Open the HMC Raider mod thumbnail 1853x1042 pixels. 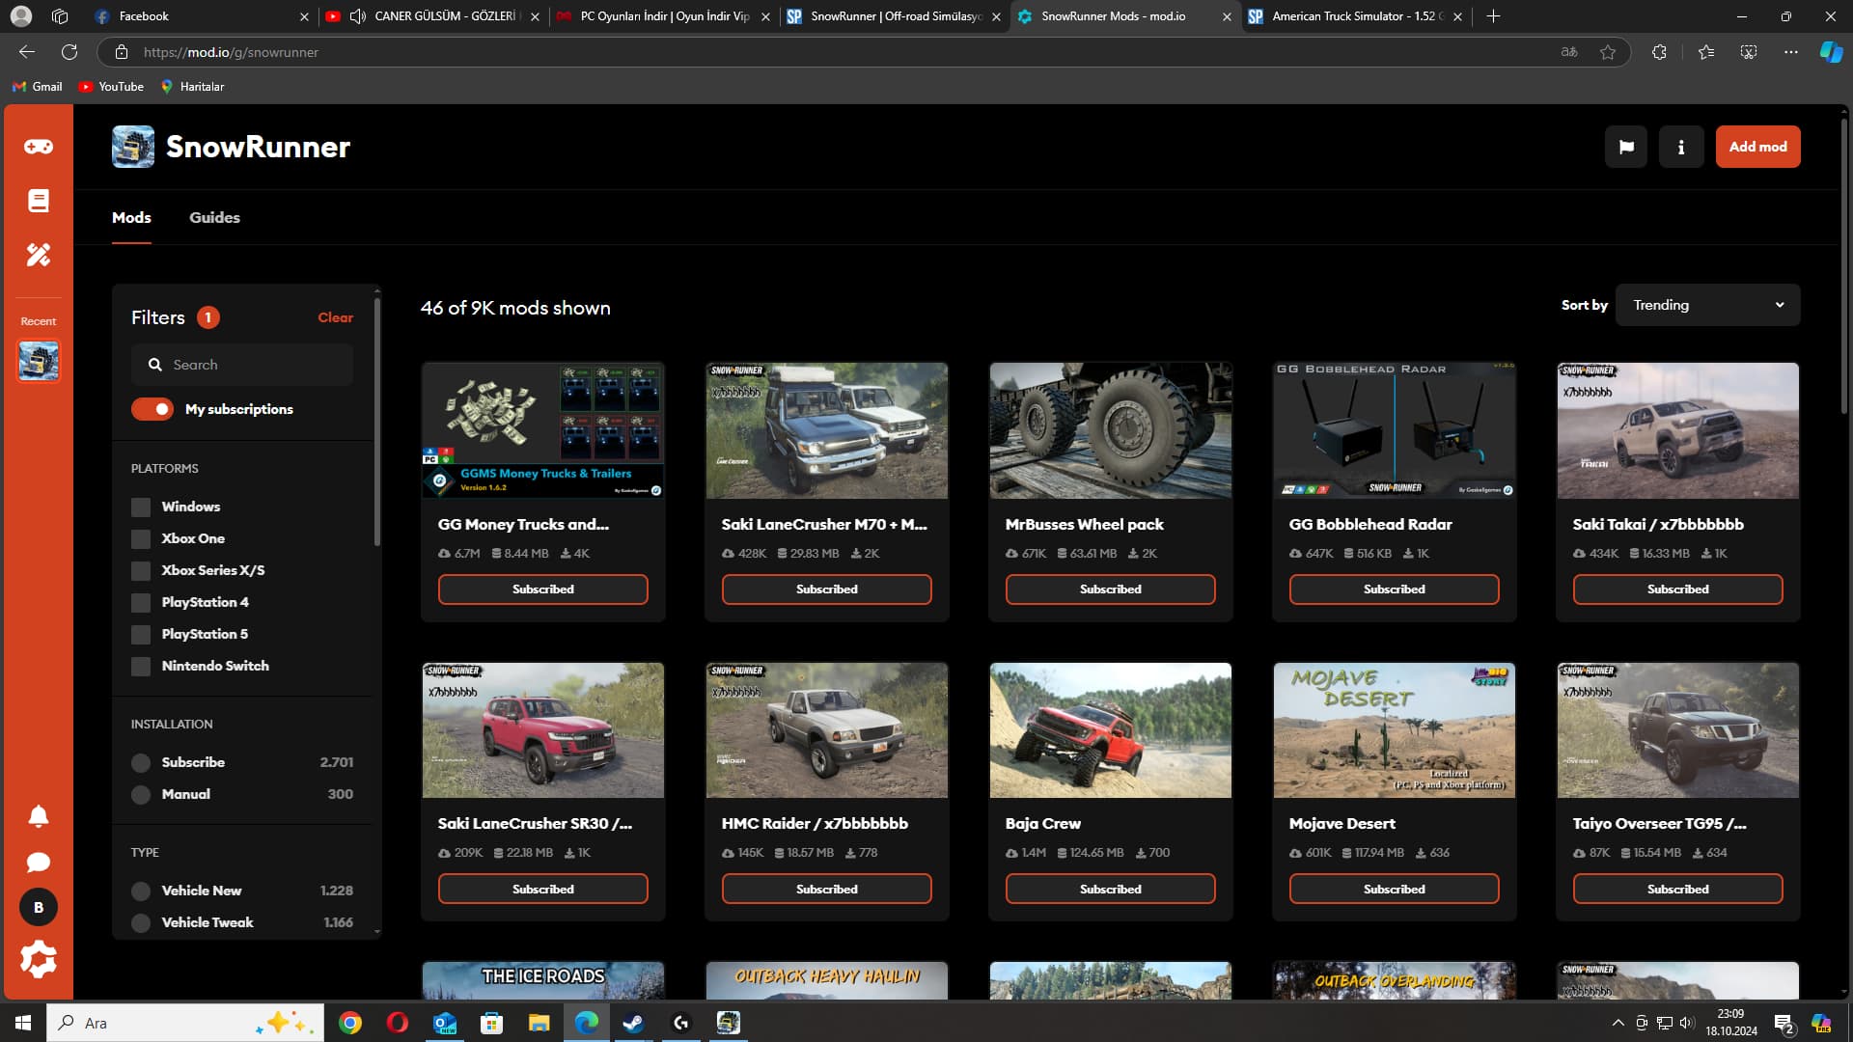click(826, 730)
